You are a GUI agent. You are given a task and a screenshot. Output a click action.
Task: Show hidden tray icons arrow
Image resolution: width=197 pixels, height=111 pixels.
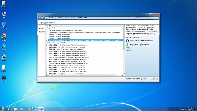point(178,109)
